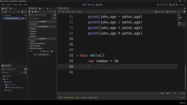The height and width of the screenshot is (105, 187).
Task: Click script icon beside WorkWithNumbers node
Action: (23, 18)
